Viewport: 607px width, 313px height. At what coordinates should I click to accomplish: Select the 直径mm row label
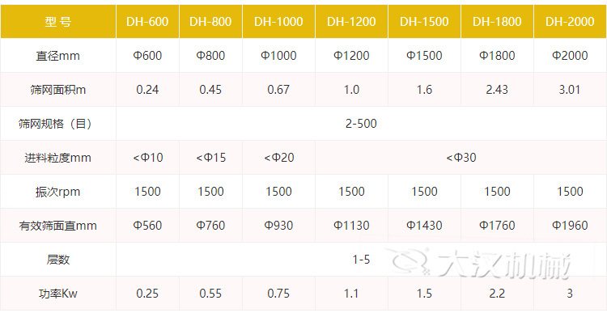click(x=58, y=56)
